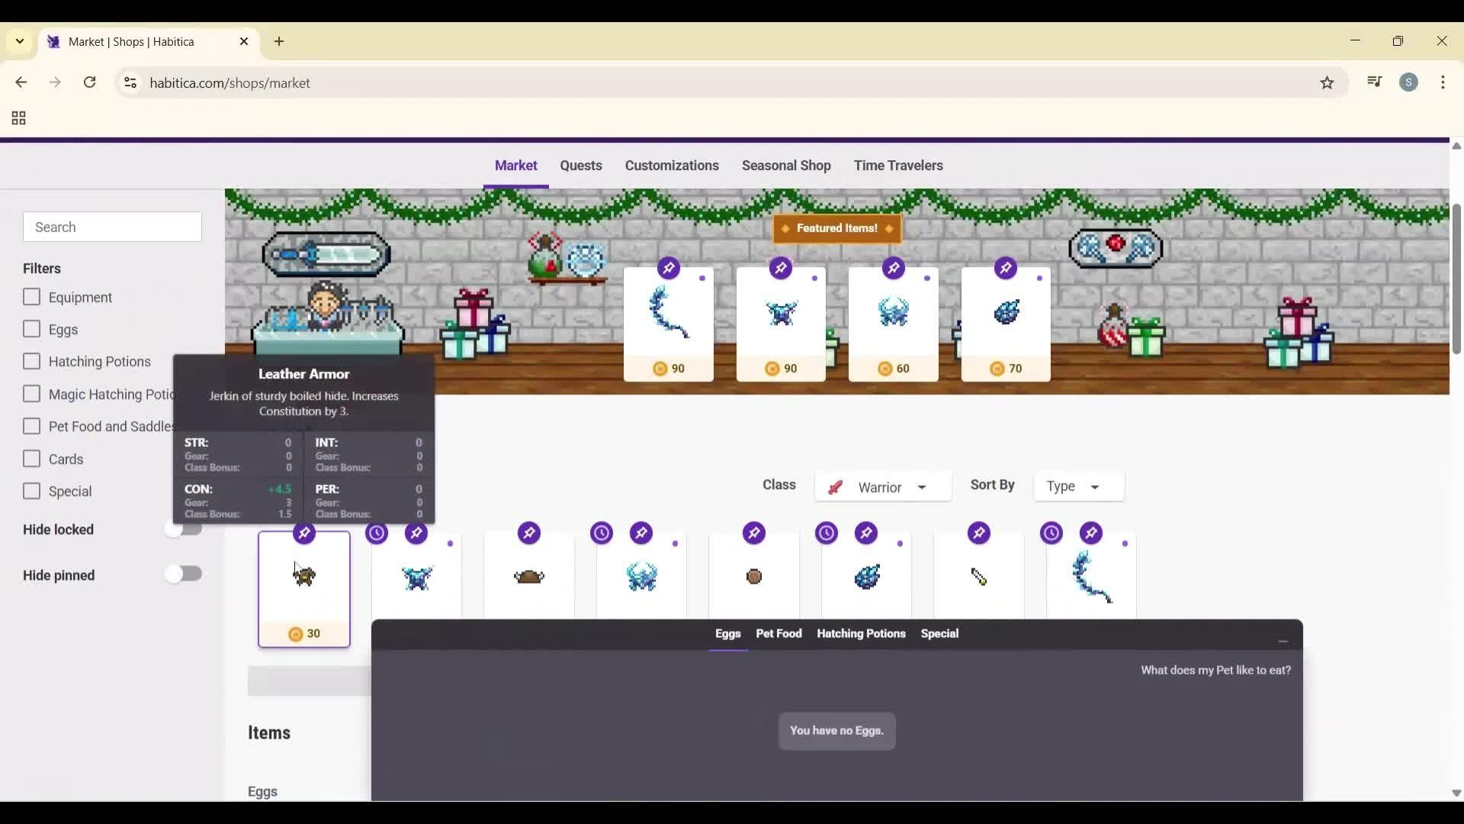Click the pin icon on the rightmost blue potion item
The width and height of the screenshot is (1464, 824).
(x=1091, y=533)
